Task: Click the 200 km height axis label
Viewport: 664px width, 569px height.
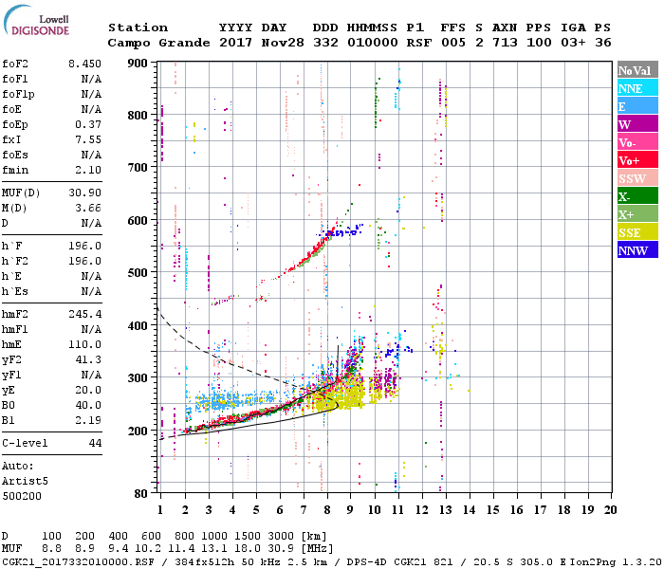Action: [138, 431]
